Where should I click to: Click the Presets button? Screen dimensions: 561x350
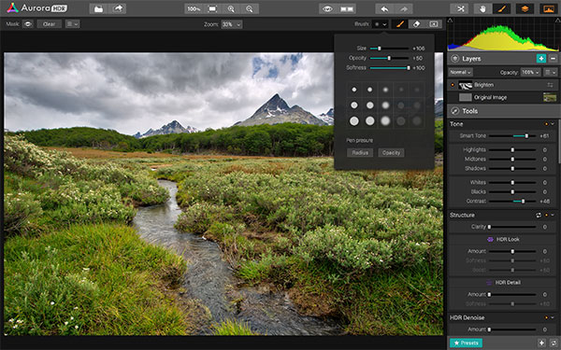point(466,343)
